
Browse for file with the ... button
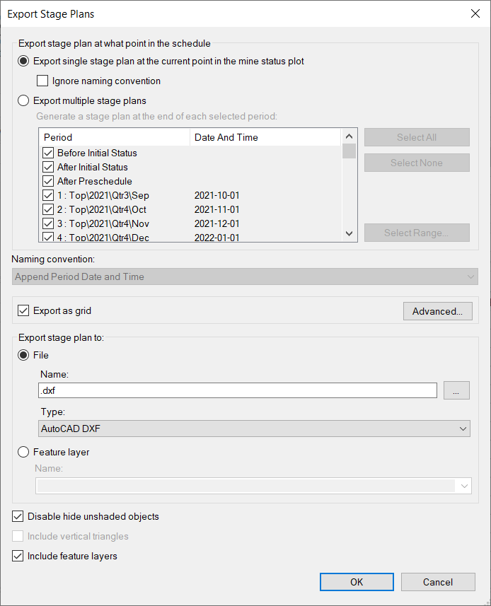[456, 390]
